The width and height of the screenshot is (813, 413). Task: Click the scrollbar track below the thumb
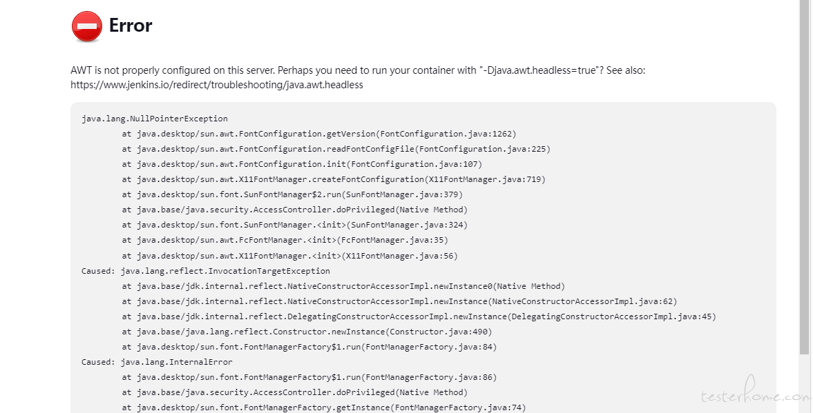coord(804,384)
